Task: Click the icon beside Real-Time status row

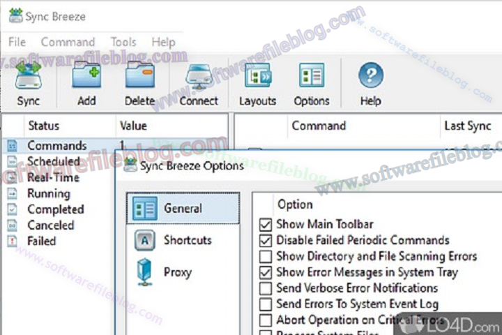Action: 12,177
